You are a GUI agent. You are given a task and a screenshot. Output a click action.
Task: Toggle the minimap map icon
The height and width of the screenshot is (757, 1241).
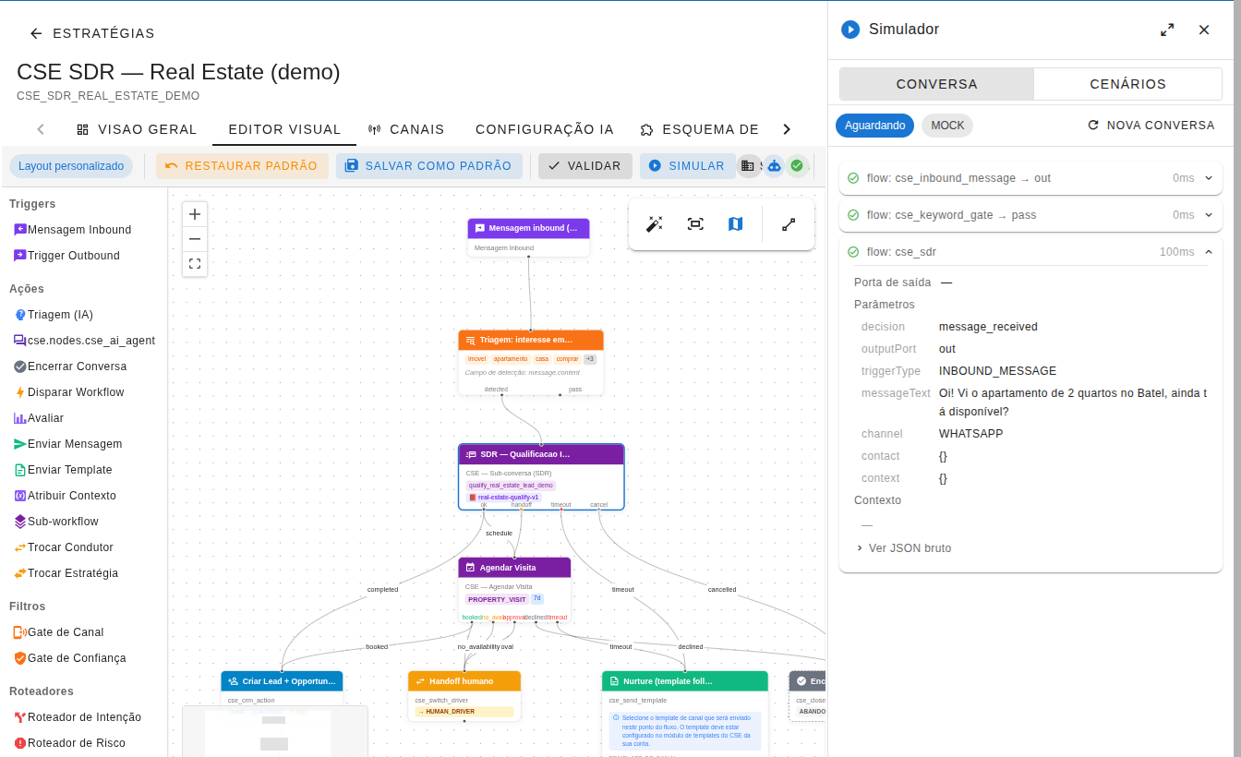pos(735,224)
